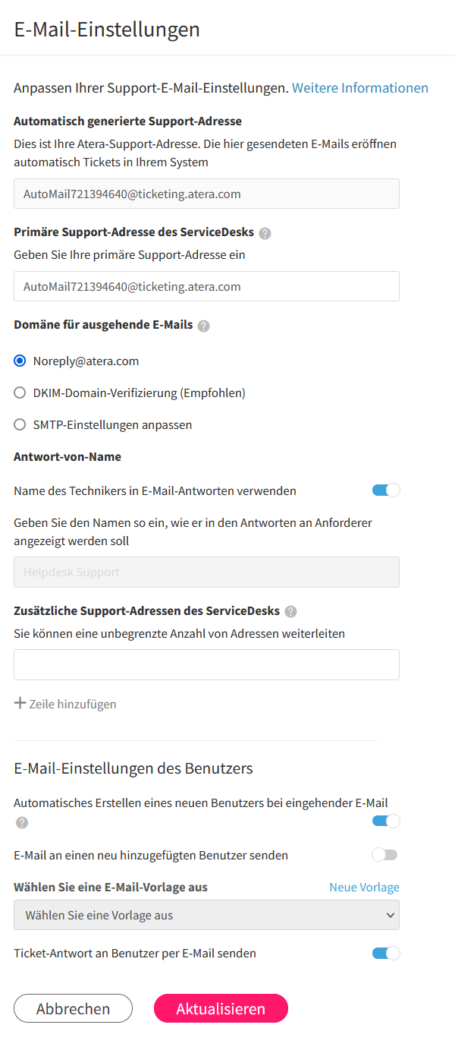Screen dimensions: 455x1050
Task: Click the pink Aktualisieren button
Action: pos(221,1008)
